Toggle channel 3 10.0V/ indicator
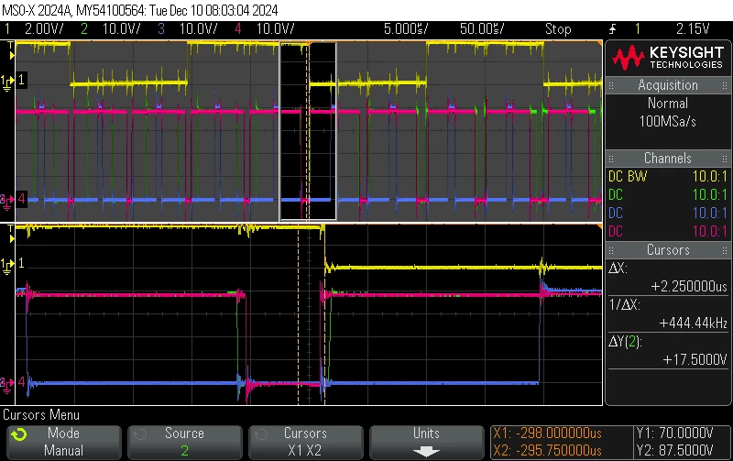This screenshot has width=733, height=461. coord(188,29)
